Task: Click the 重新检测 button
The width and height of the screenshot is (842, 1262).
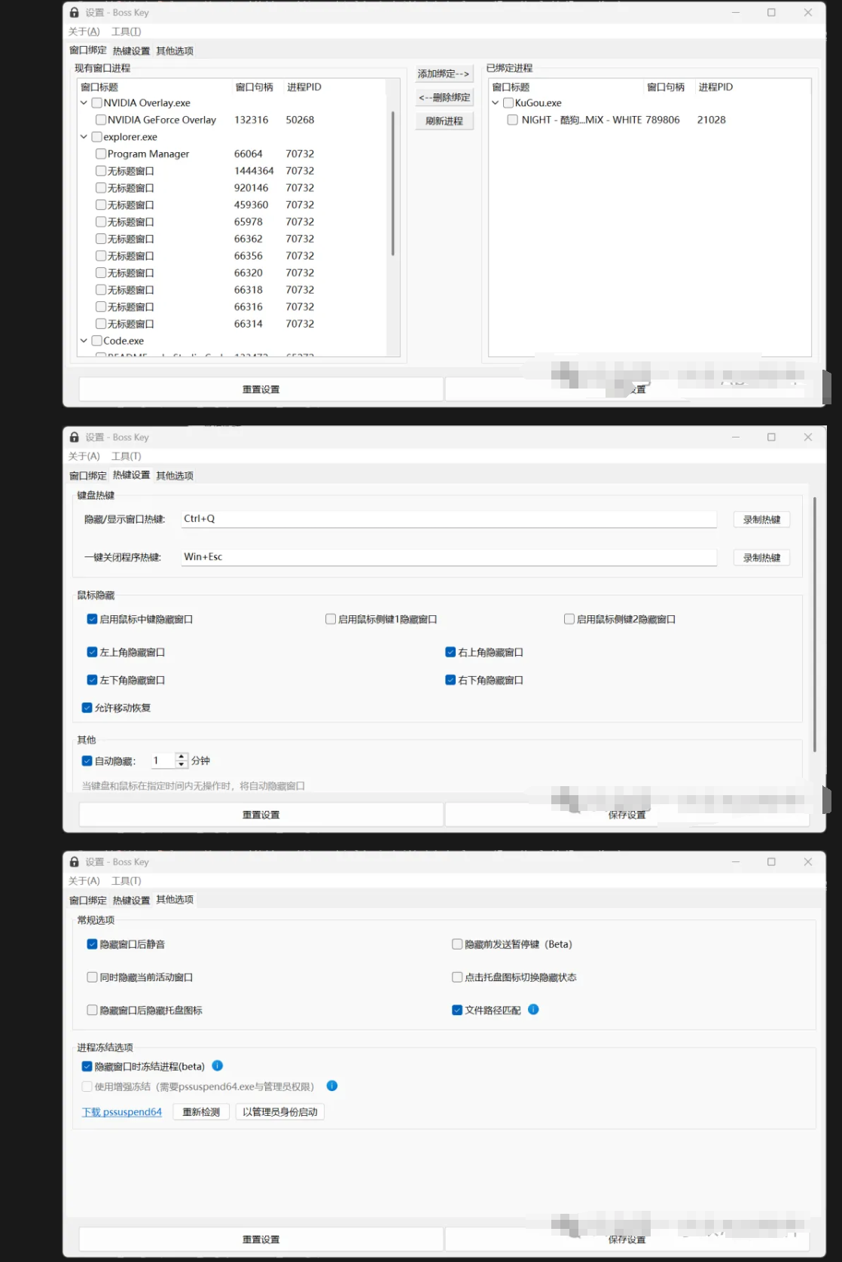Action: tap(201, 1112)
